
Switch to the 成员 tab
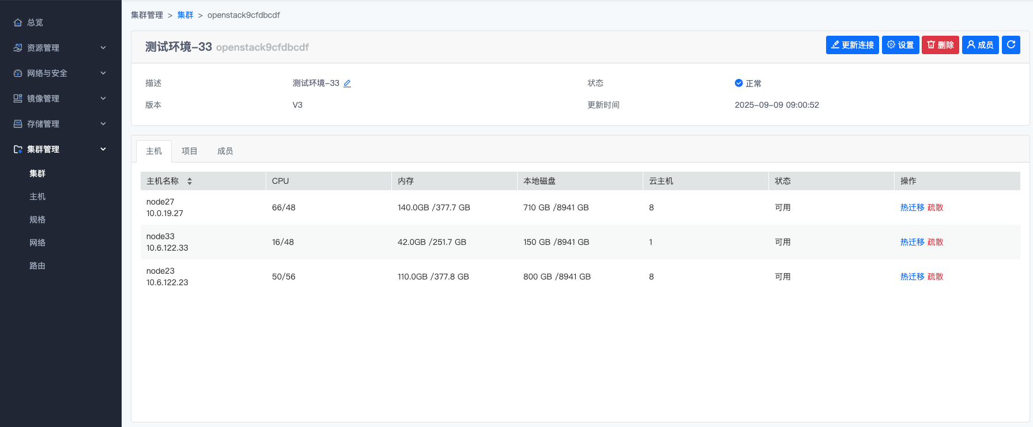point(225,151)
